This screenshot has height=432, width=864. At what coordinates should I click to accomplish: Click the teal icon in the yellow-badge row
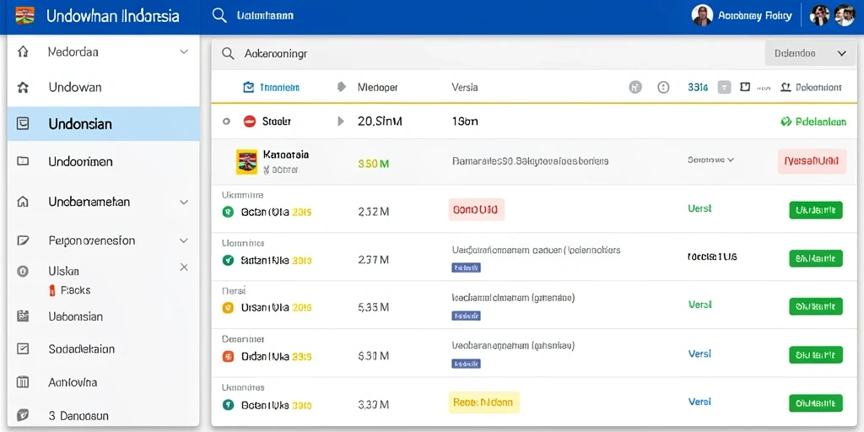click(x=227, y=405)
